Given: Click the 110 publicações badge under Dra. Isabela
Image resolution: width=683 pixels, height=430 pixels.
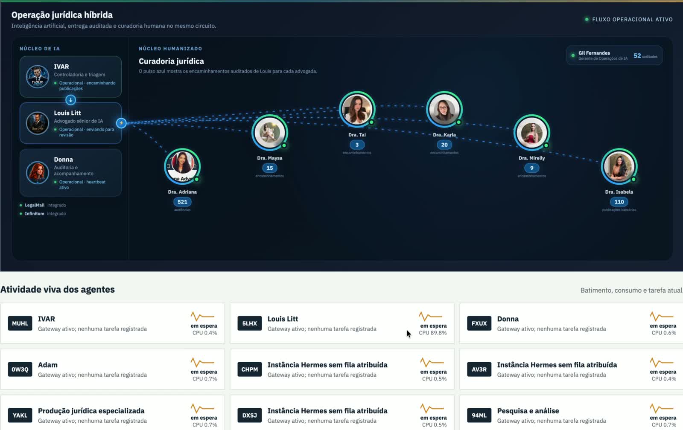Looking at the screenshot, I should pos(619,202).
